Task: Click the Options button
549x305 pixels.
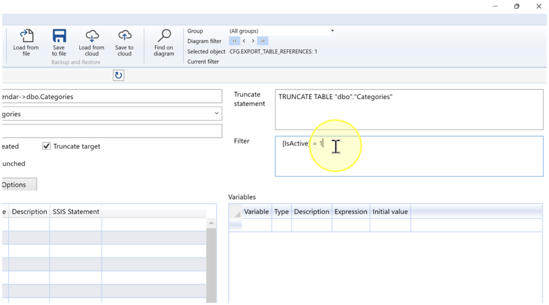Action: click(x=19, y=184)
